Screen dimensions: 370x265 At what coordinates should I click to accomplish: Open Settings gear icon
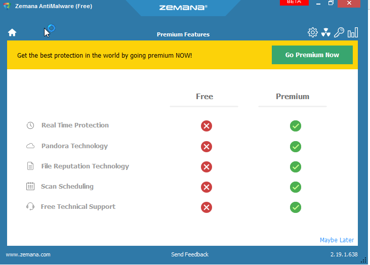[x=313, y=32]
